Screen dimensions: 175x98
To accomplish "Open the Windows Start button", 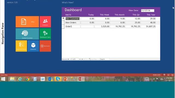I will click(x=3, y=79).
